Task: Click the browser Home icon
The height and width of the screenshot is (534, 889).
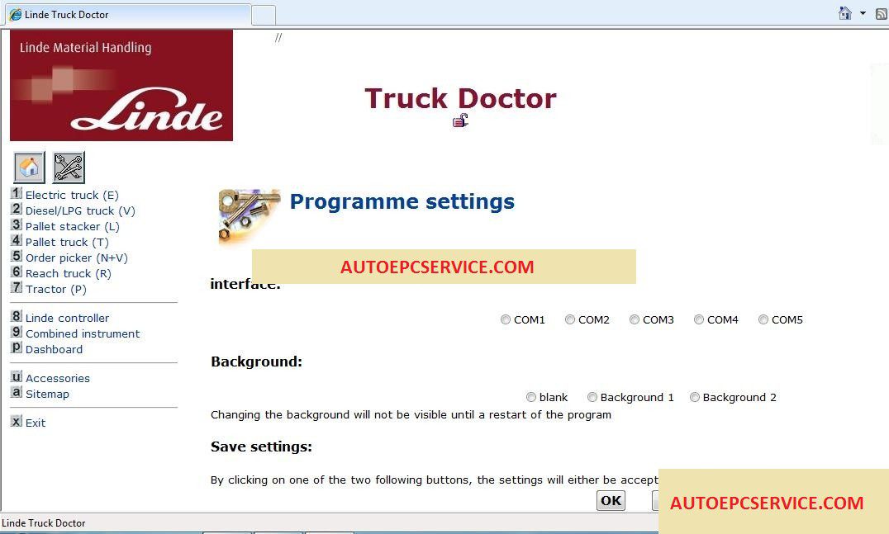Action: (x=844, y=13)
